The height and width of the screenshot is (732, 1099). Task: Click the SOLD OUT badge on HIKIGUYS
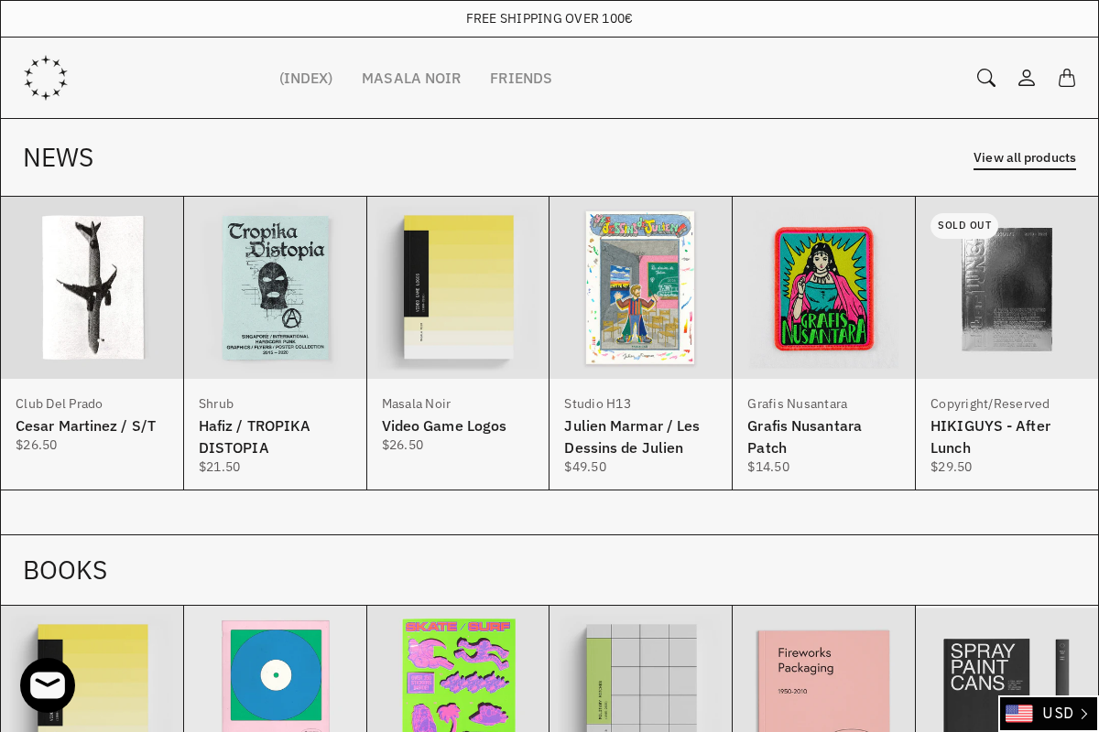tap(964, 226)
